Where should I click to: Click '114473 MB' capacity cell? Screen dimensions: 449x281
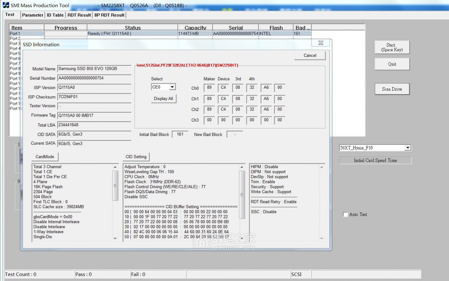188,33
